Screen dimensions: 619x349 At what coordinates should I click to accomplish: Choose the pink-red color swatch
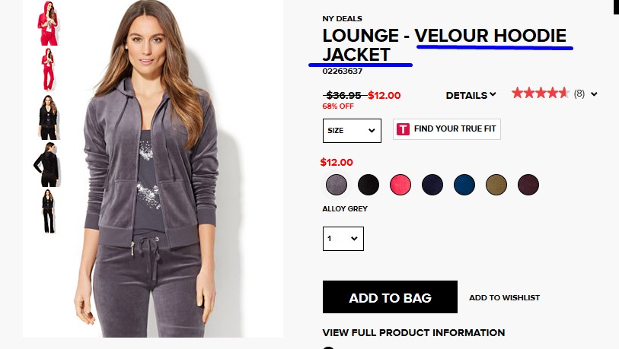pyautogui.click(x=400, y=185)
